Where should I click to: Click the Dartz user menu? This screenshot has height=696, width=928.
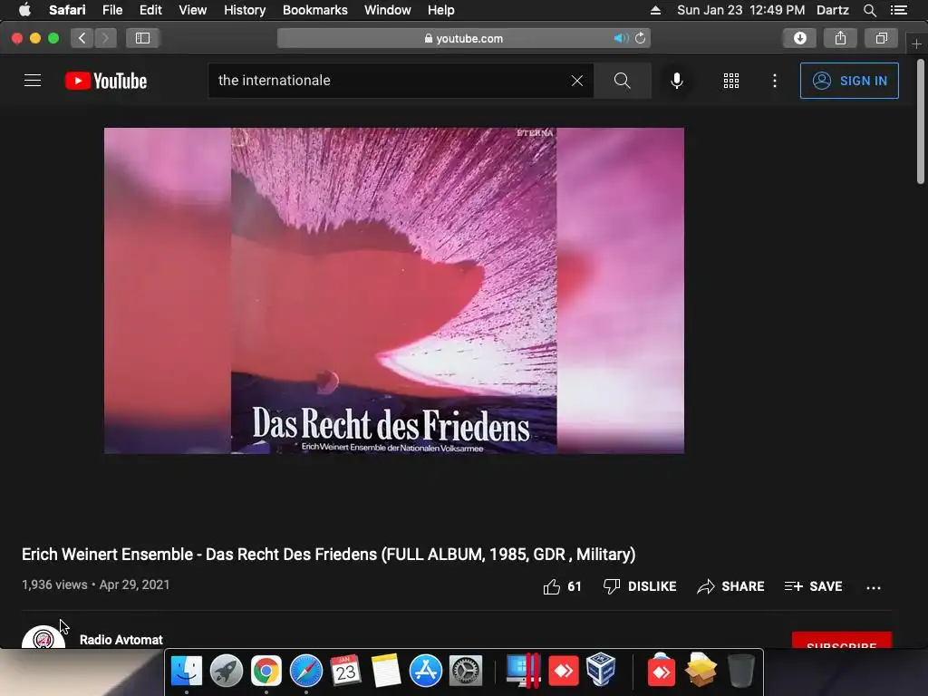coord(832,10)
